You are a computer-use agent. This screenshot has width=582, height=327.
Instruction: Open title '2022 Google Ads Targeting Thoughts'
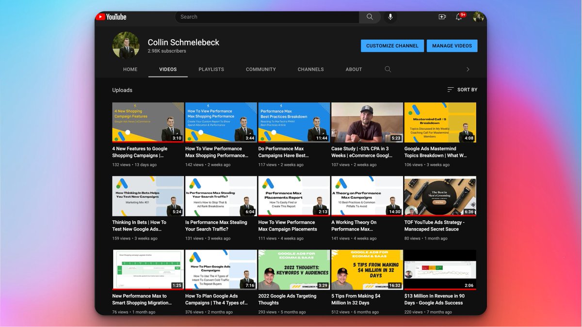287,299
